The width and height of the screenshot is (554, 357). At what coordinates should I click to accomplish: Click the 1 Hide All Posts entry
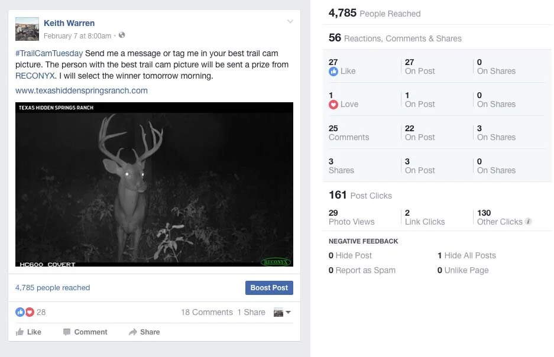pyautogui.click(x=466, y=255)
